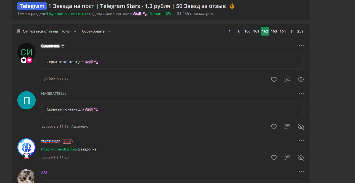Click the Суббота в 11:20 timestamp
355x183 pixels.
[x=55, y=157]
